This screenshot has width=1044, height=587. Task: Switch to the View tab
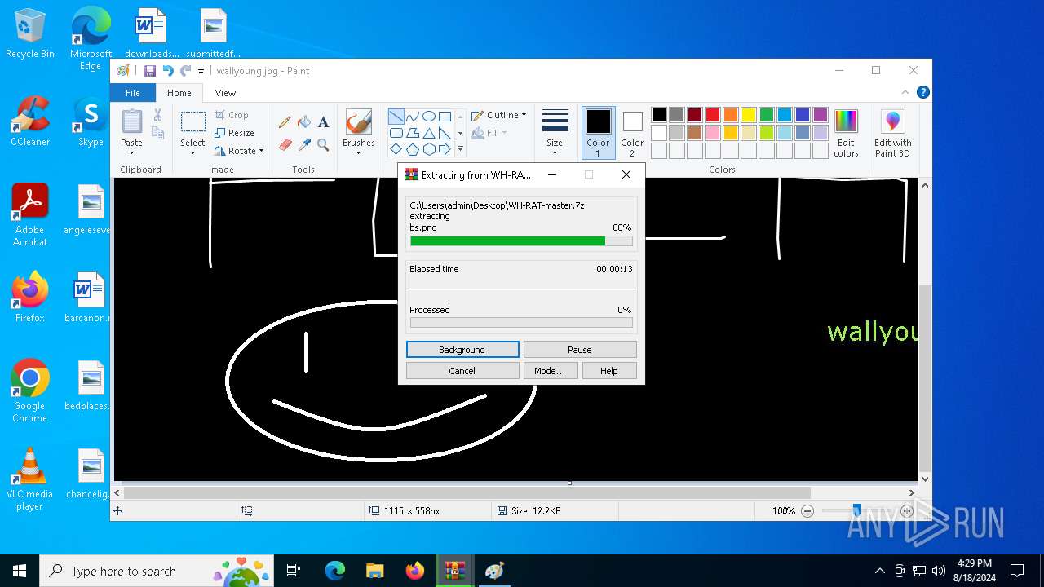click(x=225, y=93)
